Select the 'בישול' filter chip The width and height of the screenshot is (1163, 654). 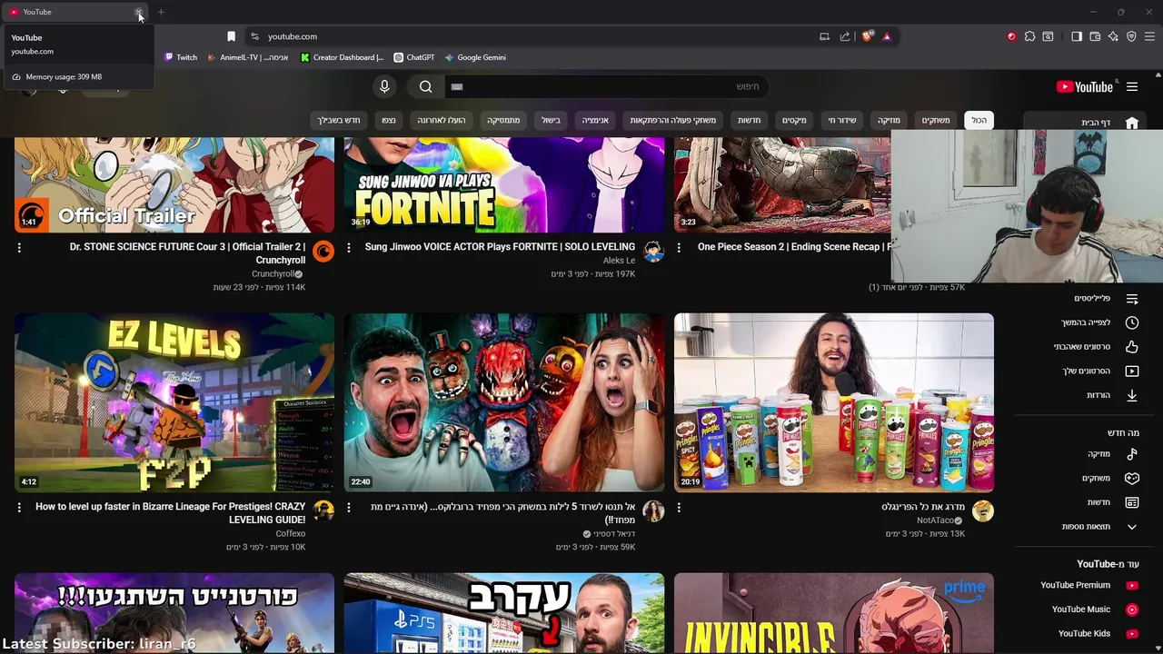tap(551, 120)
